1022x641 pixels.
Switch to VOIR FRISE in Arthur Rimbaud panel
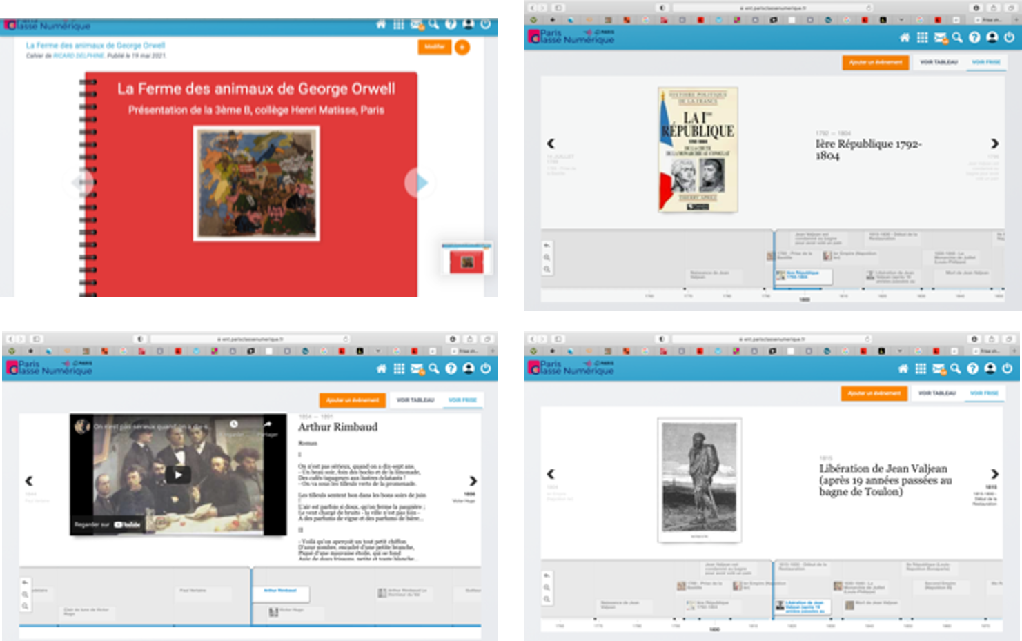click(462, 400)
